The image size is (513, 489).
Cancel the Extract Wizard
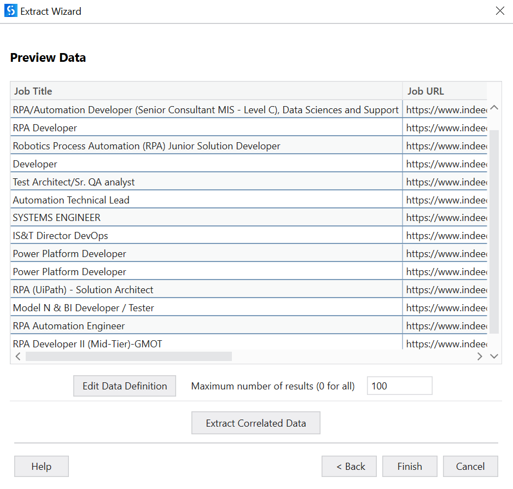(470, 466)
